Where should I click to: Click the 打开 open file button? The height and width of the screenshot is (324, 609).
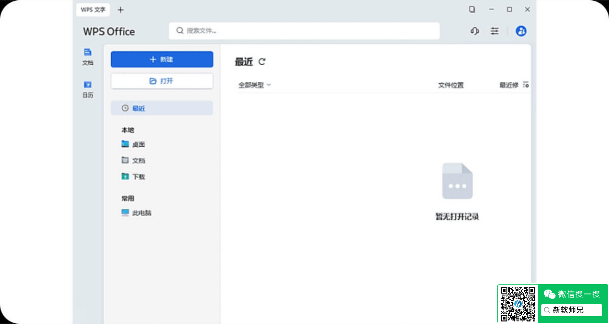pyautogui.click(x=162, y=81)
